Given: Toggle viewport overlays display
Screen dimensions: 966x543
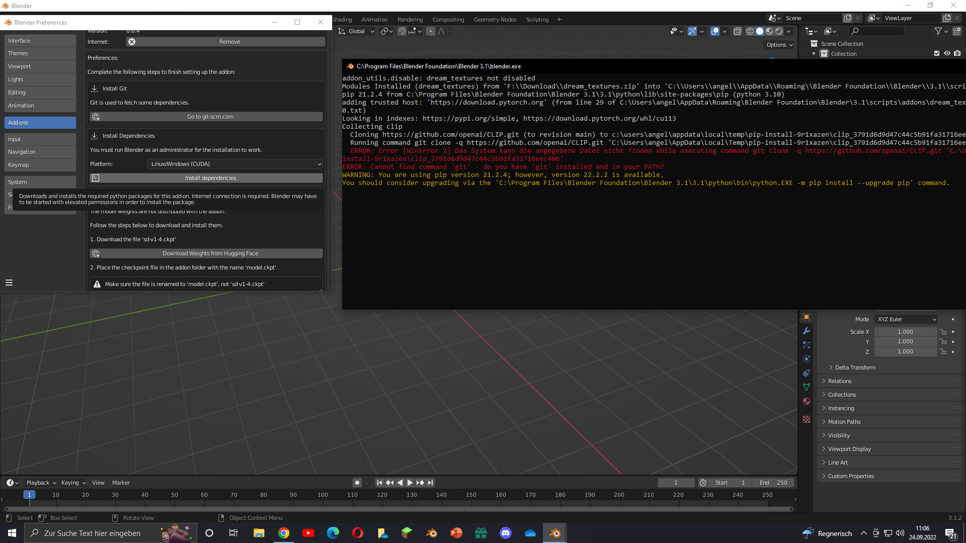Looking at the screenshot, I should coord(715,31).
